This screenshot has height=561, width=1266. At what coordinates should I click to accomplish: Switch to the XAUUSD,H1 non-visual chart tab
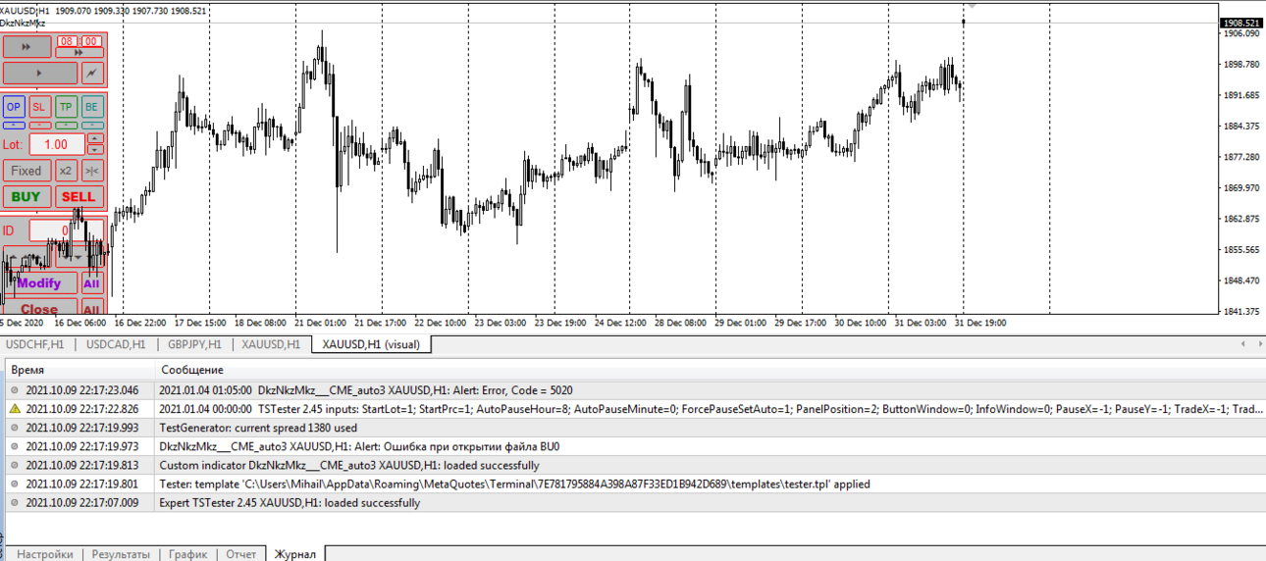[x=271, y=344]
